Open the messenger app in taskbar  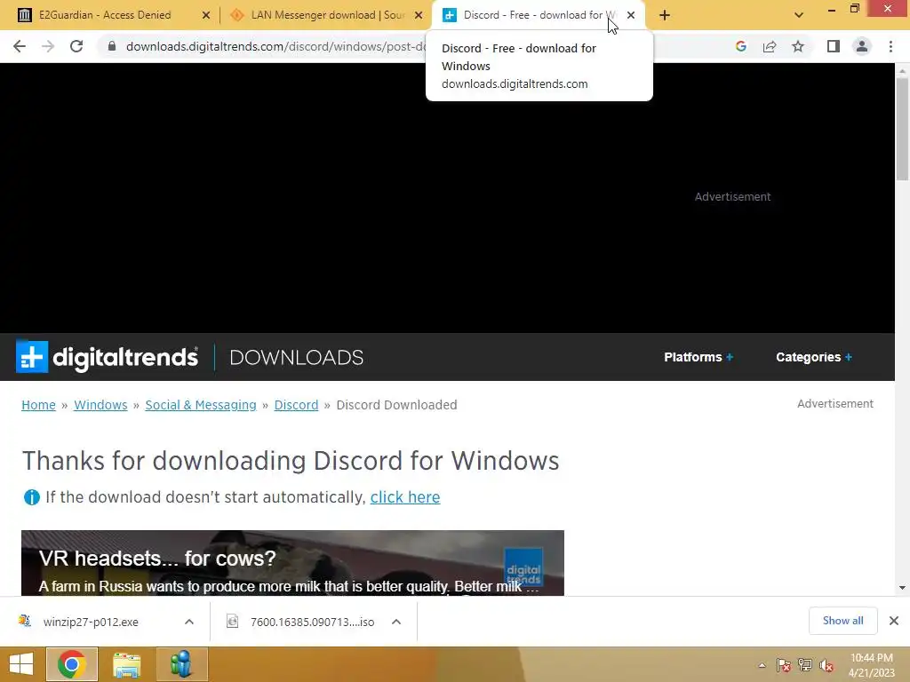click(x=181, y=664)
